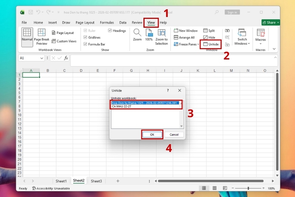Click Hide window

click(x=209, y=37)
